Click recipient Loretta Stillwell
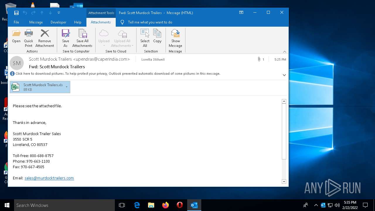 153,59
